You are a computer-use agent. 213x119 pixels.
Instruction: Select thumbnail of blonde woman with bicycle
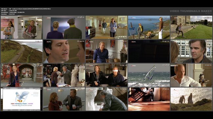tap(22, 75)
